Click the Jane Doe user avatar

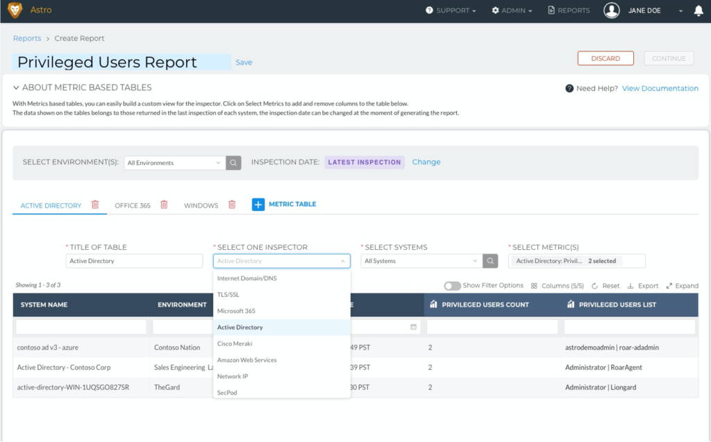point(611,10)
